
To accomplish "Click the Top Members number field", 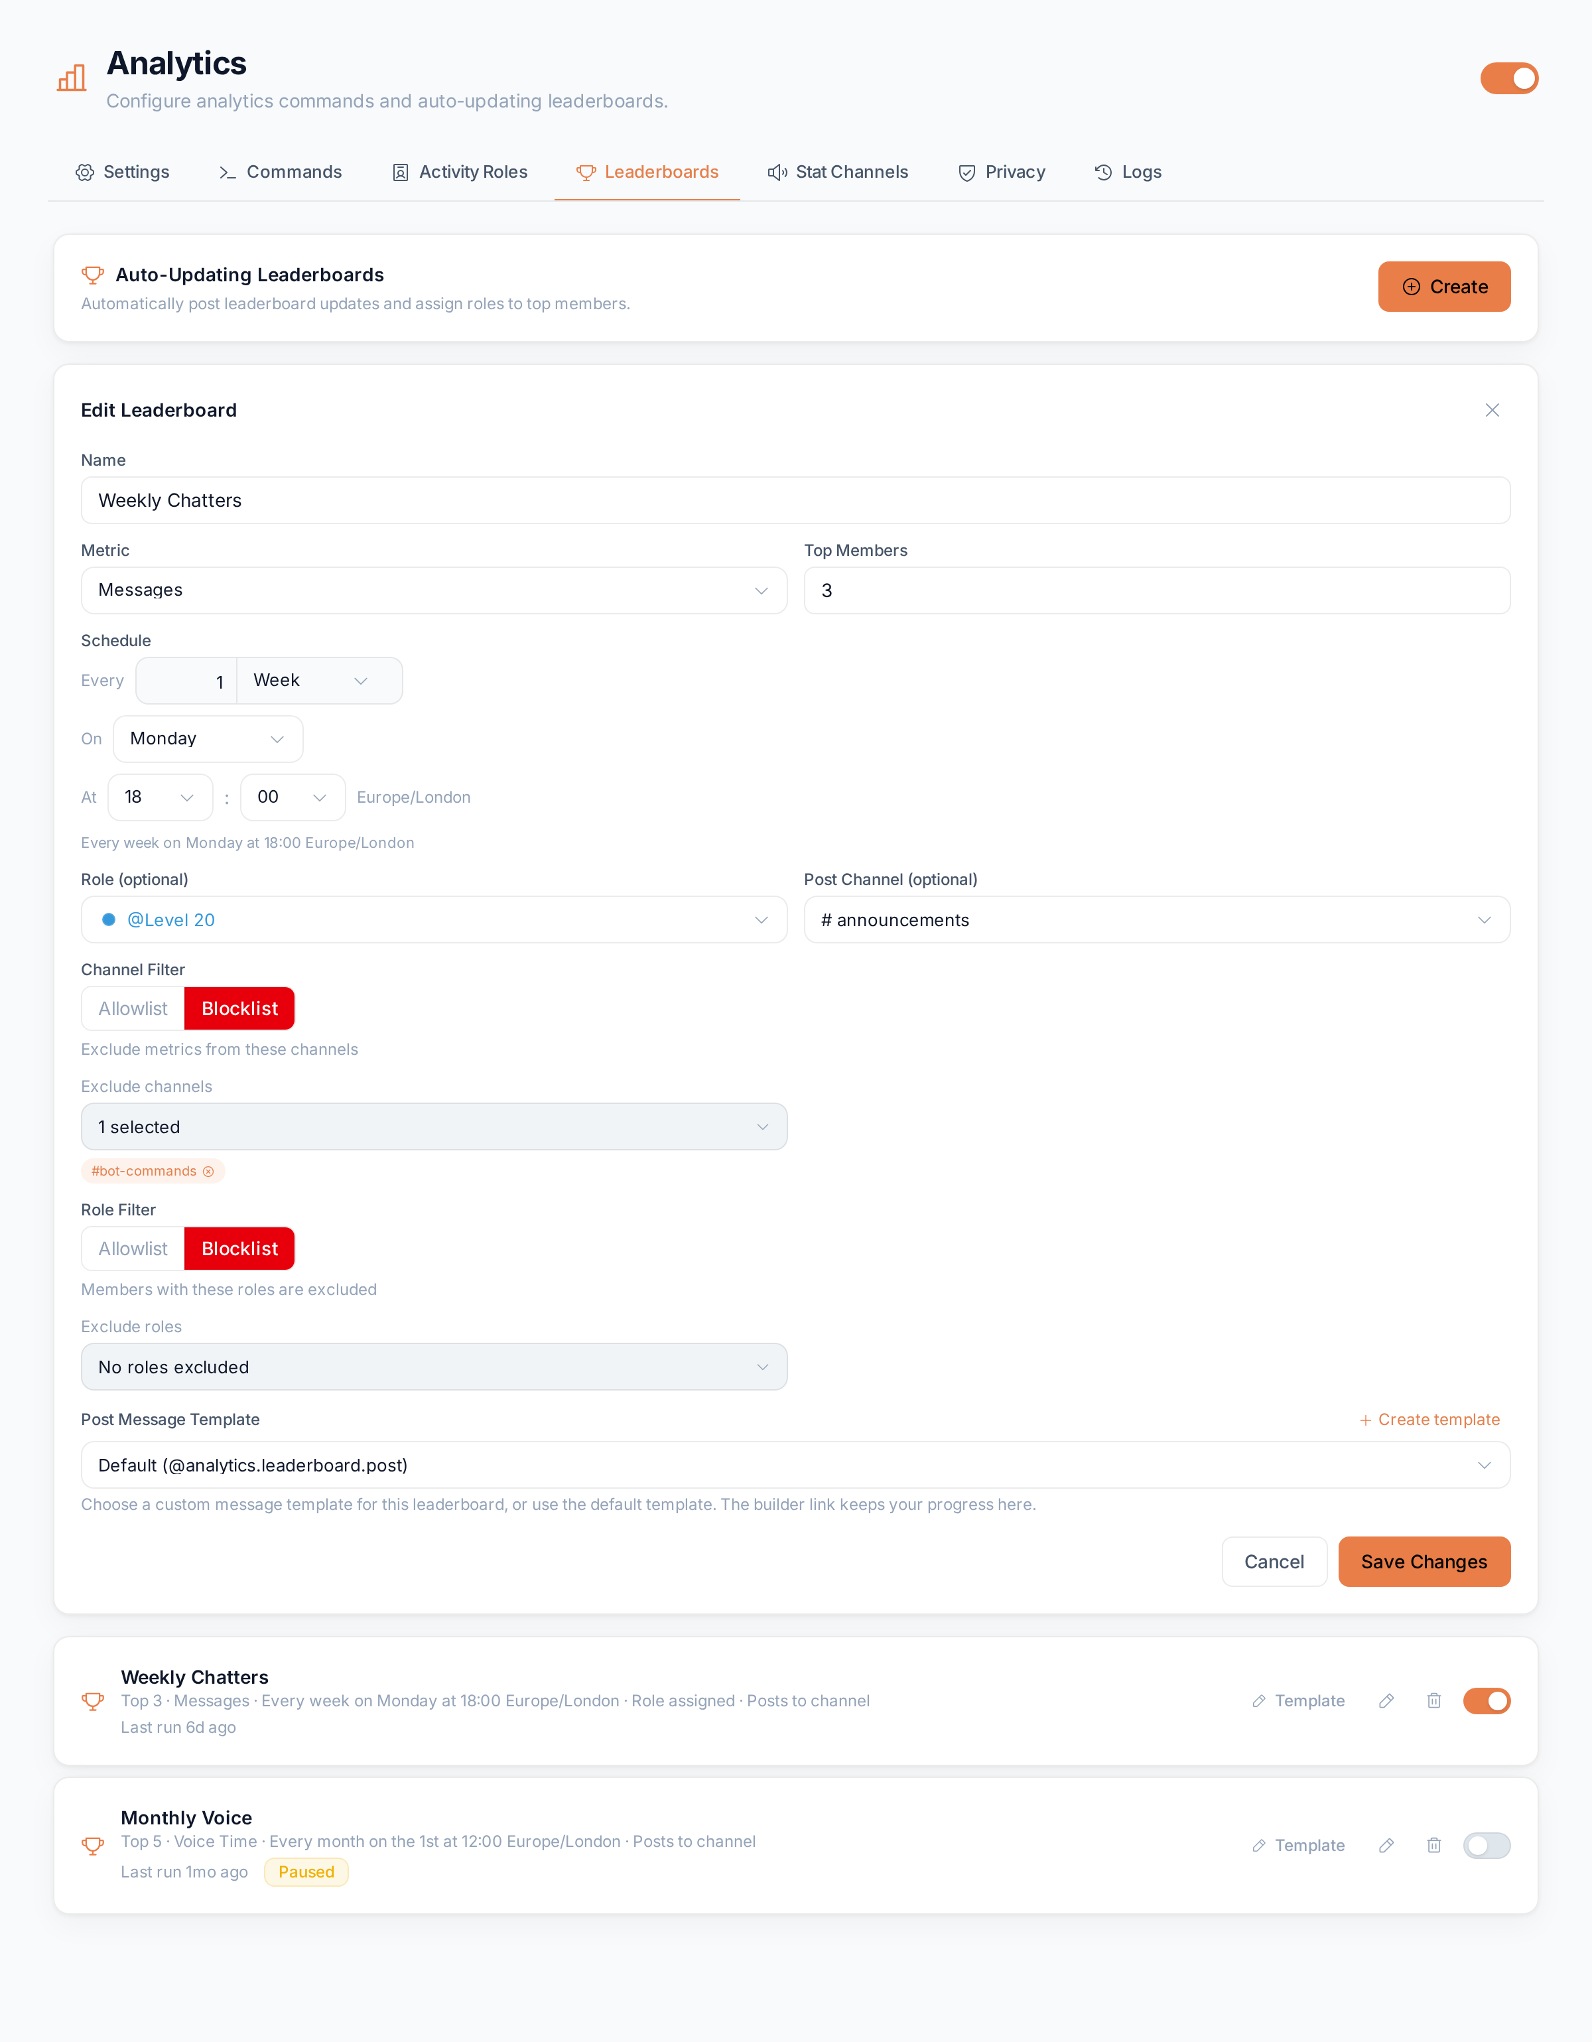I will tap(1156, 591).
